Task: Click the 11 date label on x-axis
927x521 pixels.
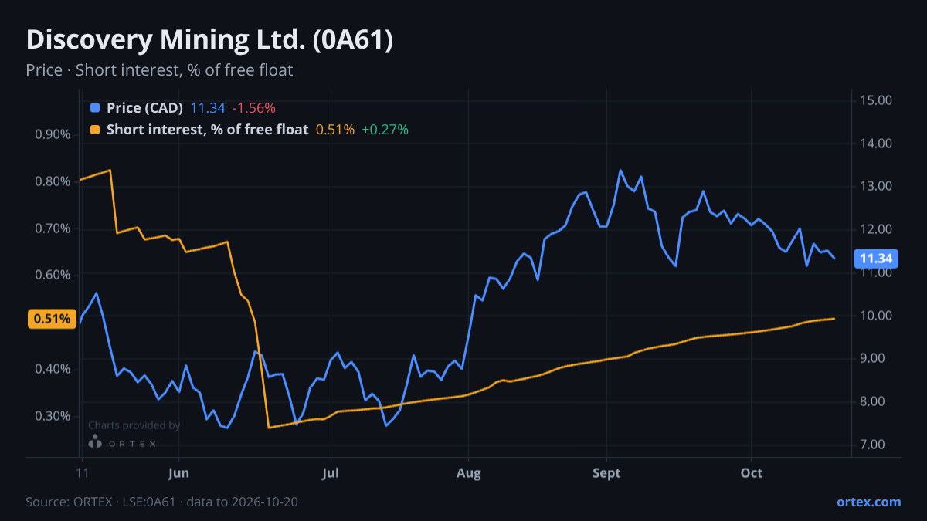Action: (x=81, y=472)
